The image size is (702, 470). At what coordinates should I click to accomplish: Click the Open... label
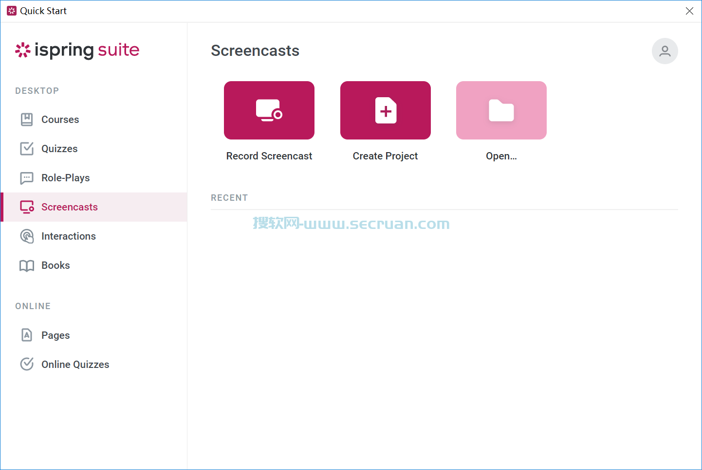tap(501, 157)
